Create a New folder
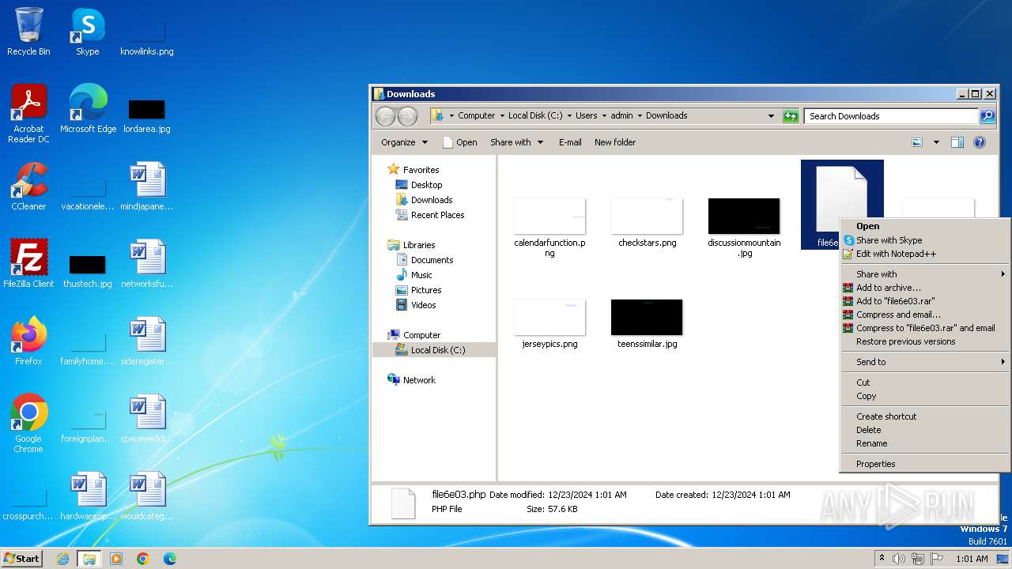The width and height of the screenshot is (1012, 569). point(615,142)
